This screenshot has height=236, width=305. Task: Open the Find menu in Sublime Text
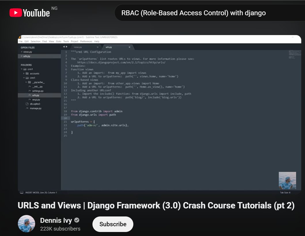point(45,41)
